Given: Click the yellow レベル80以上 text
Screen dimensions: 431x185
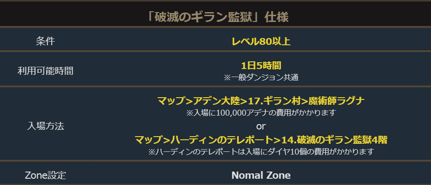Looking at the screenshot, I should pyautogui.click(x=261, y=42).
